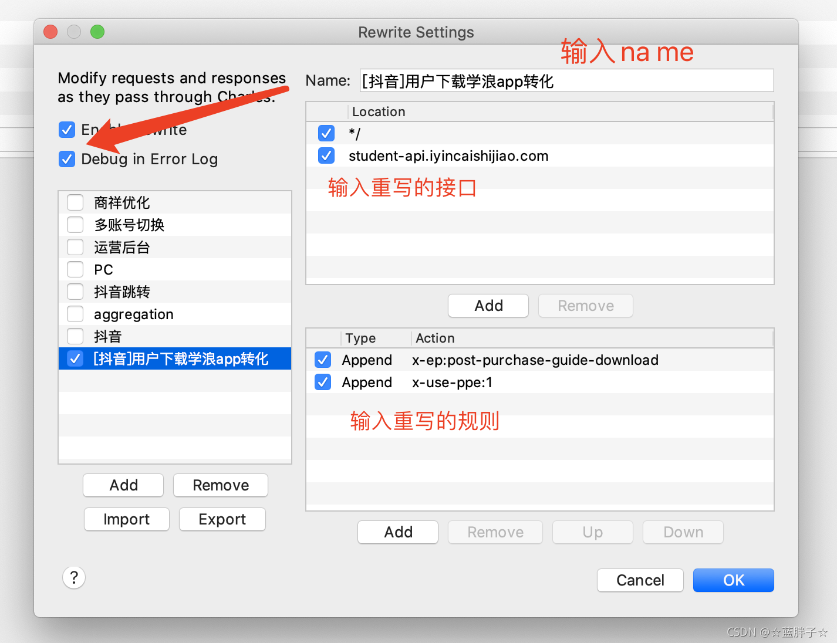Select the 商祥优化 rewrite set
Image resolution: width=837 pixels, height=643 pixels.
pos(175,202)
